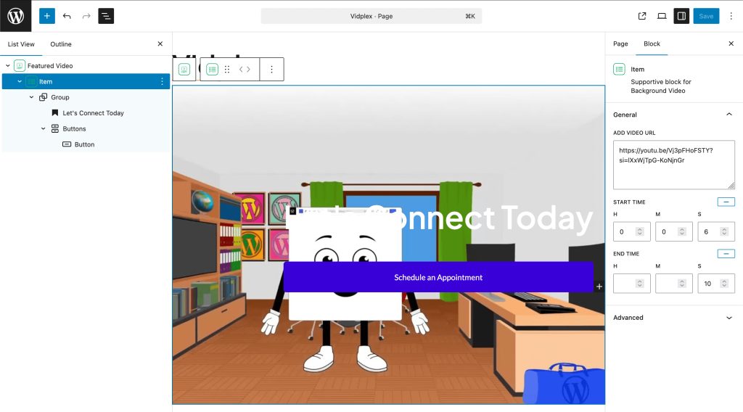Reset the Start Time toggle button

click(x=726, y=202)
